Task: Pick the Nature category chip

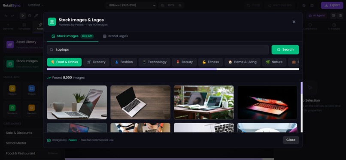Action: coord(274,62)
